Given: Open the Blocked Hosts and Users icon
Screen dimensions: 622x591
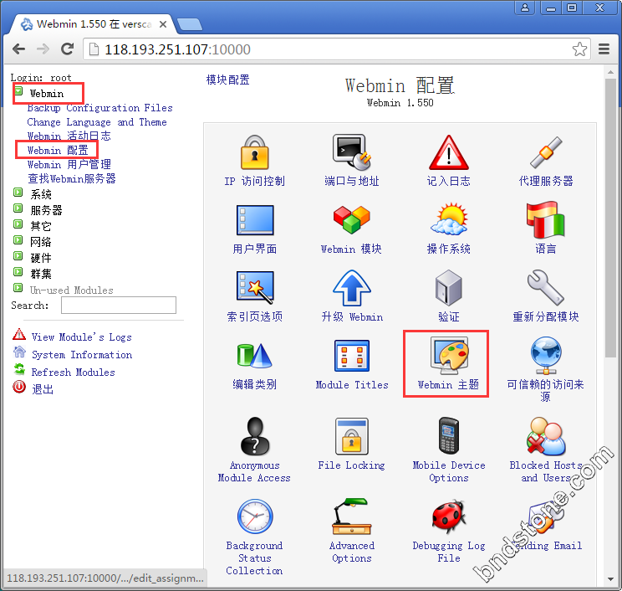Looking at the screenshot, I should click(546, 435).
